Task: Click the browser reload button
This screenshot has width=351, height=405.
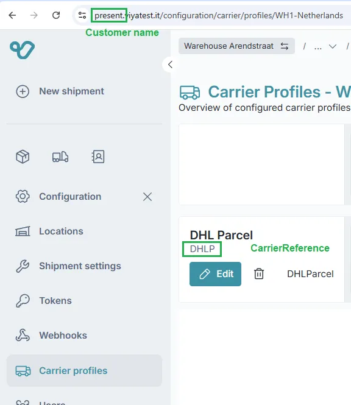Action: pos(56,15)
